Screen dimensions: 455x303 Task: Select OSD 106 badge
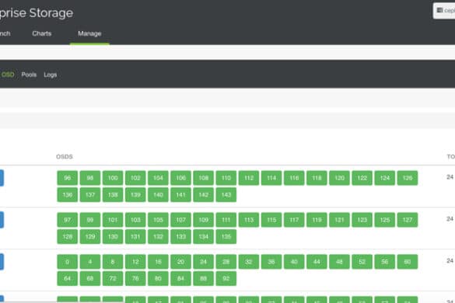pos(180,178)
